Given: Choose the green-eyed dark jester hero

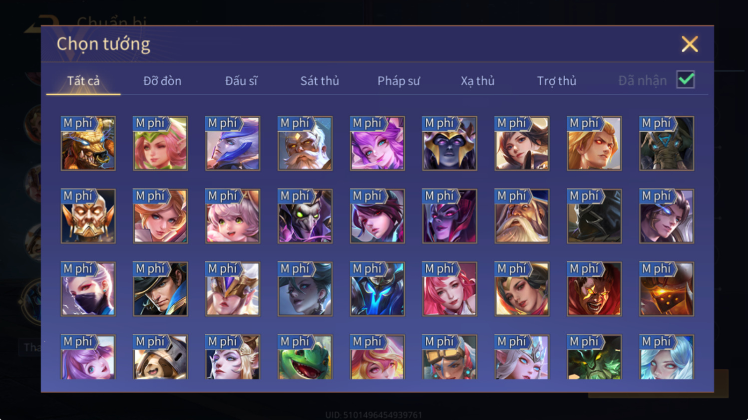Looking at the screenshot, I should point(305,216).
